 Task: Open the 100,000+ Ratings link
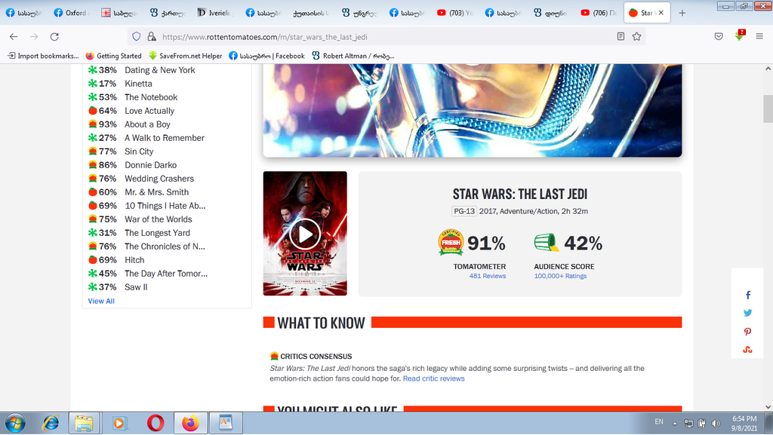pyautogui.click(x=561, y=276)
